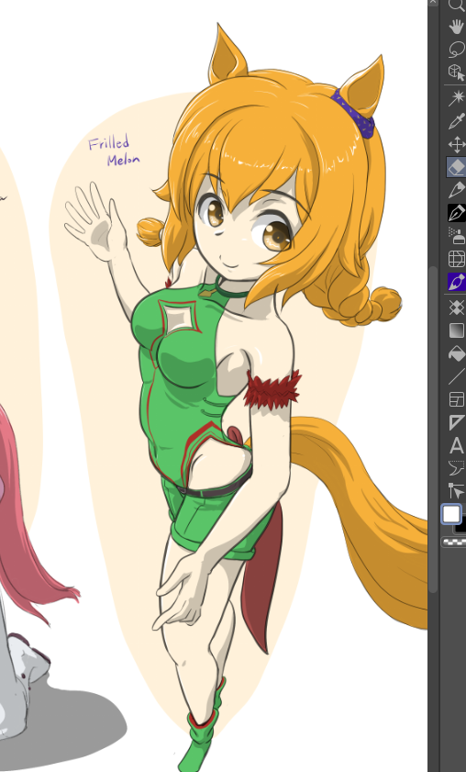Select the Pen nib tool
This screenshot has width=466, height=772.
coord(457,213)
